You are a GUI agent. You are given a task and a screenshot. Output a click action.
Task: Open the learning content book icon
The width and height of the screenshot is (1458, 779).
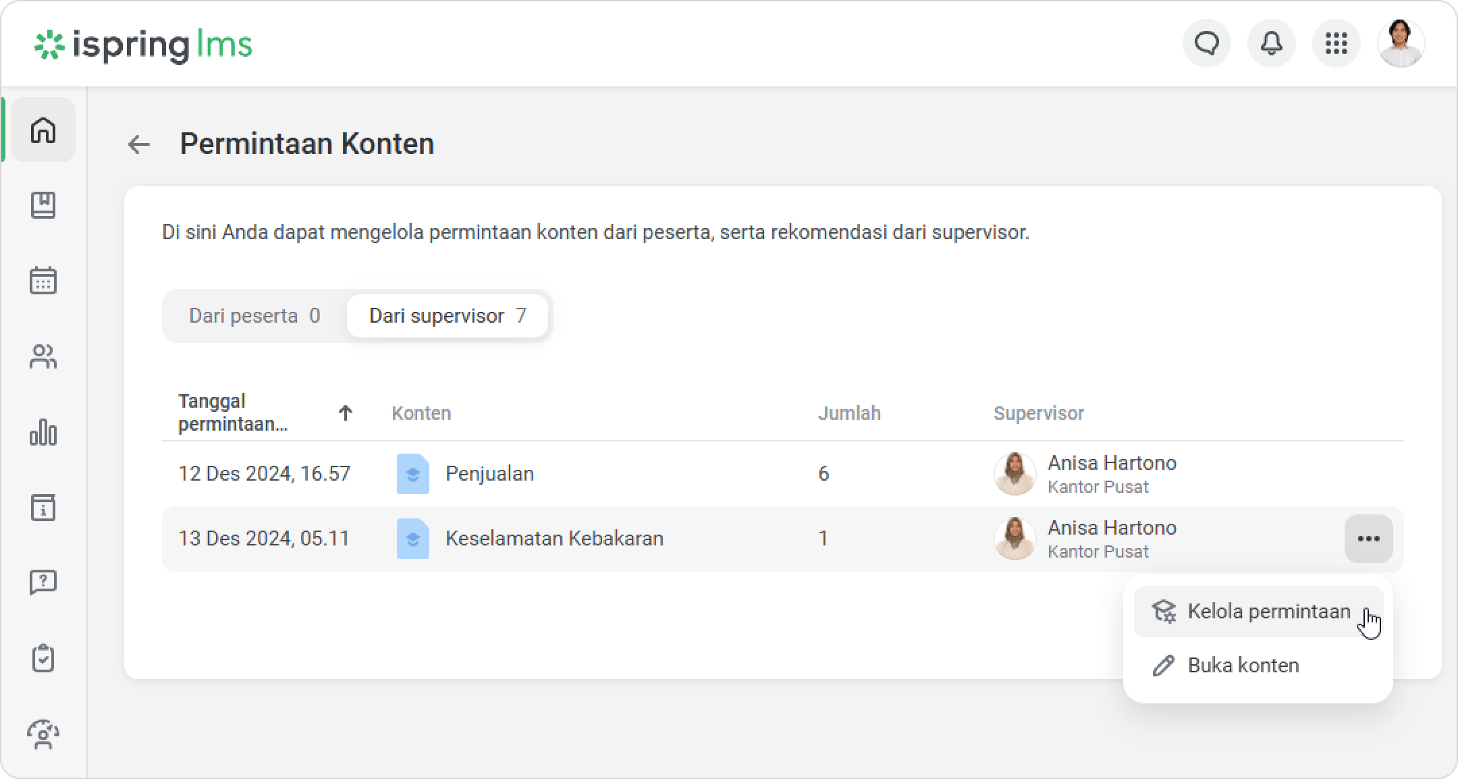coord(43,205)
